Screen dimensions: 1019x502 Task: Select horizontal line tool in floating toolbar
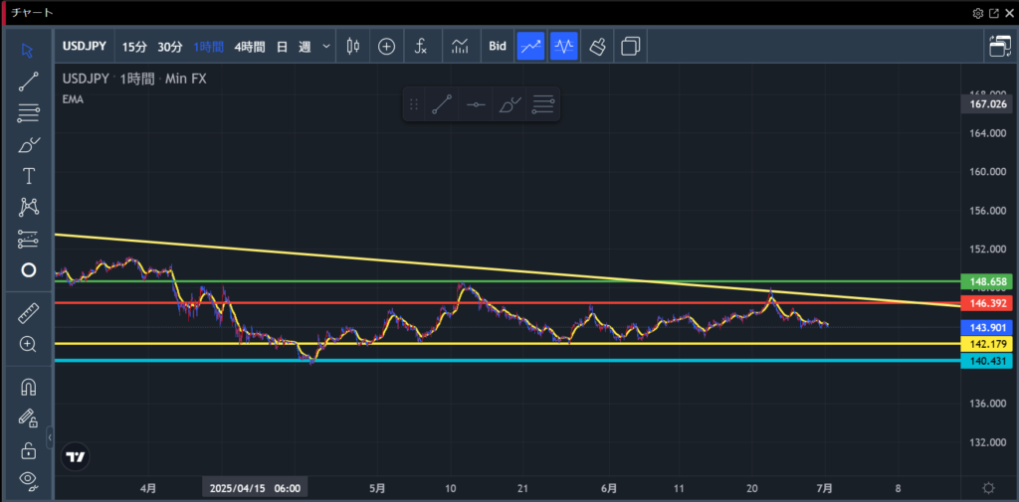click(476, 104)
